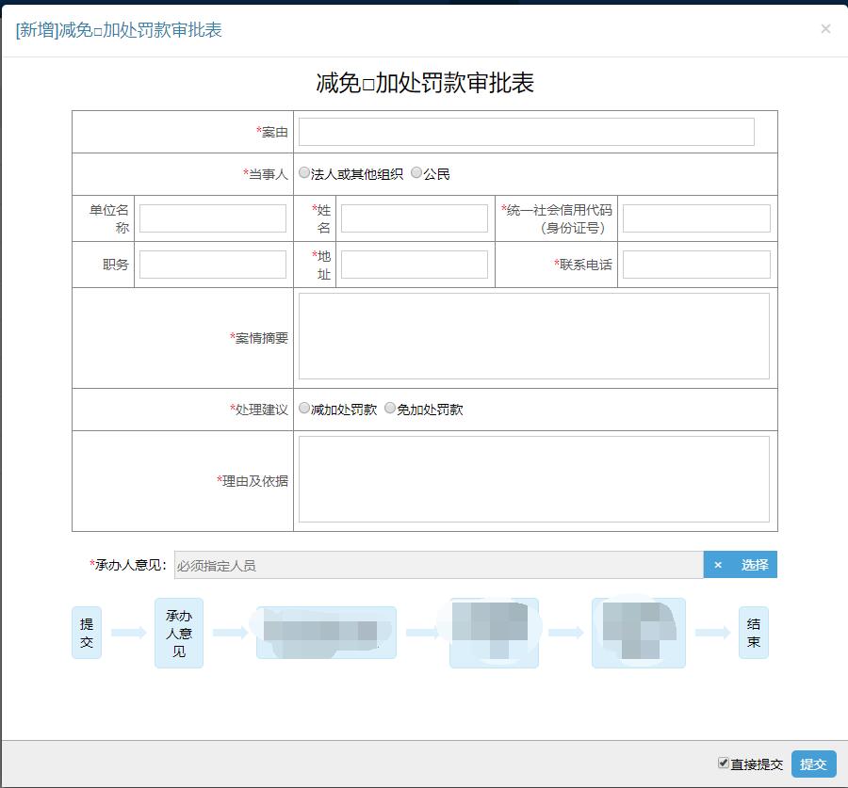This screenshot has height=788, width=848.
Task: Focus the 职务 text field
Action: pos(212,265)
